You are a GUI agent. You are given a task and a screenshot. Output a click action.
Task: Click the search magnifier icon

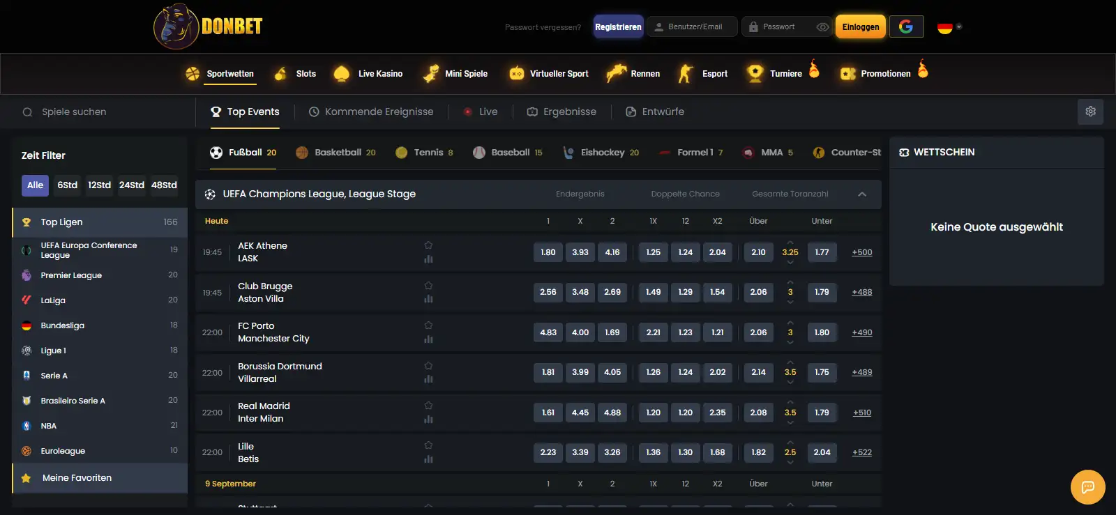(27, 112)
